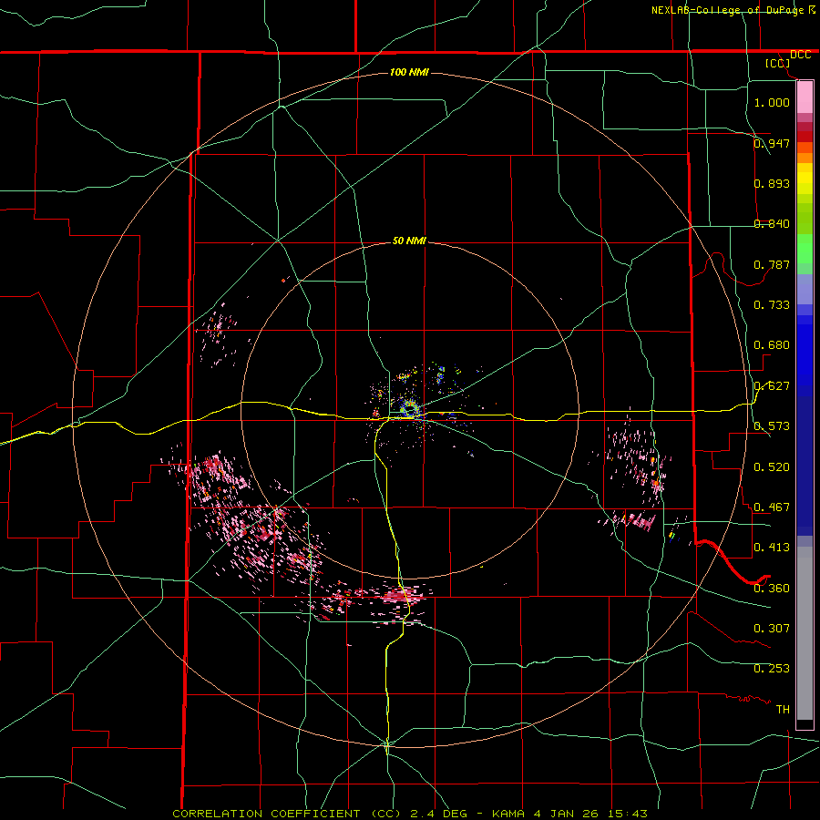
Task: Click the 0.573 scale value
Action: pyautogui.click(x=772, y=425)
